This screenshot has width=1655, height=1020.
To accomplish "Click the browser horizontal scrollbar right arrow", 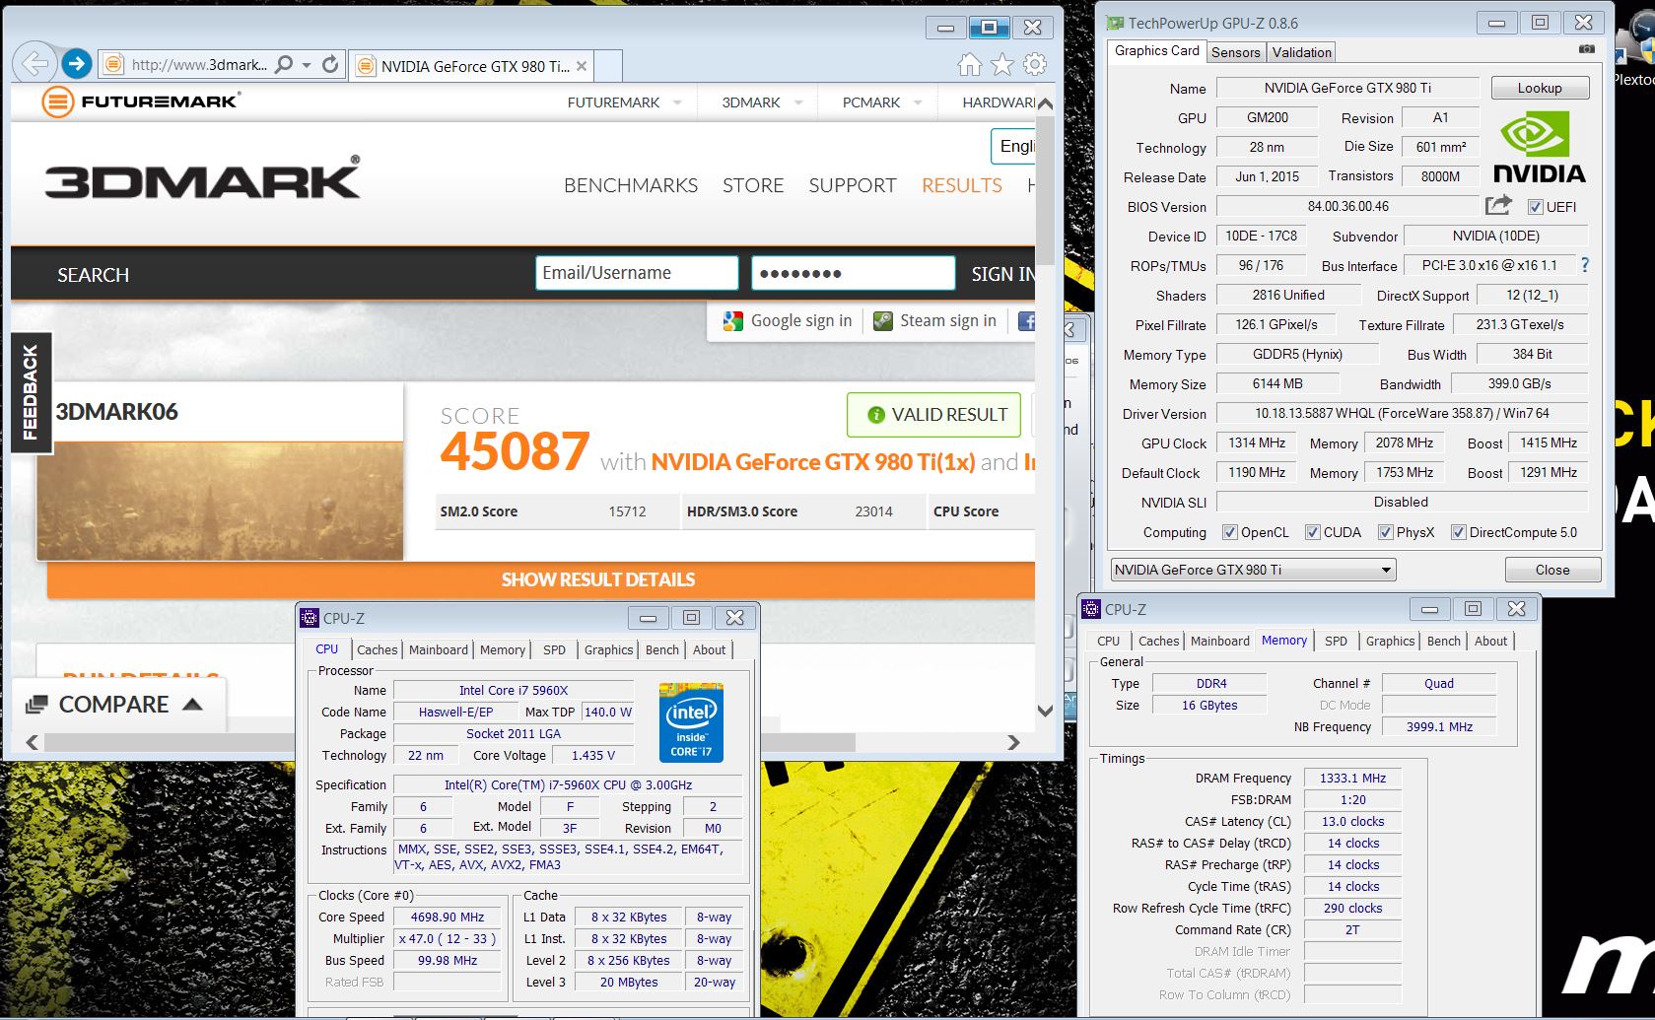I will point(1013,742).
